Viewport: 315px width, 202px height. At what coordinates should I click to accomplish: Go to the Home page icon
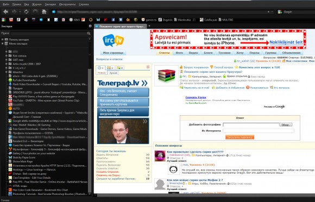[x=44, y=12]
